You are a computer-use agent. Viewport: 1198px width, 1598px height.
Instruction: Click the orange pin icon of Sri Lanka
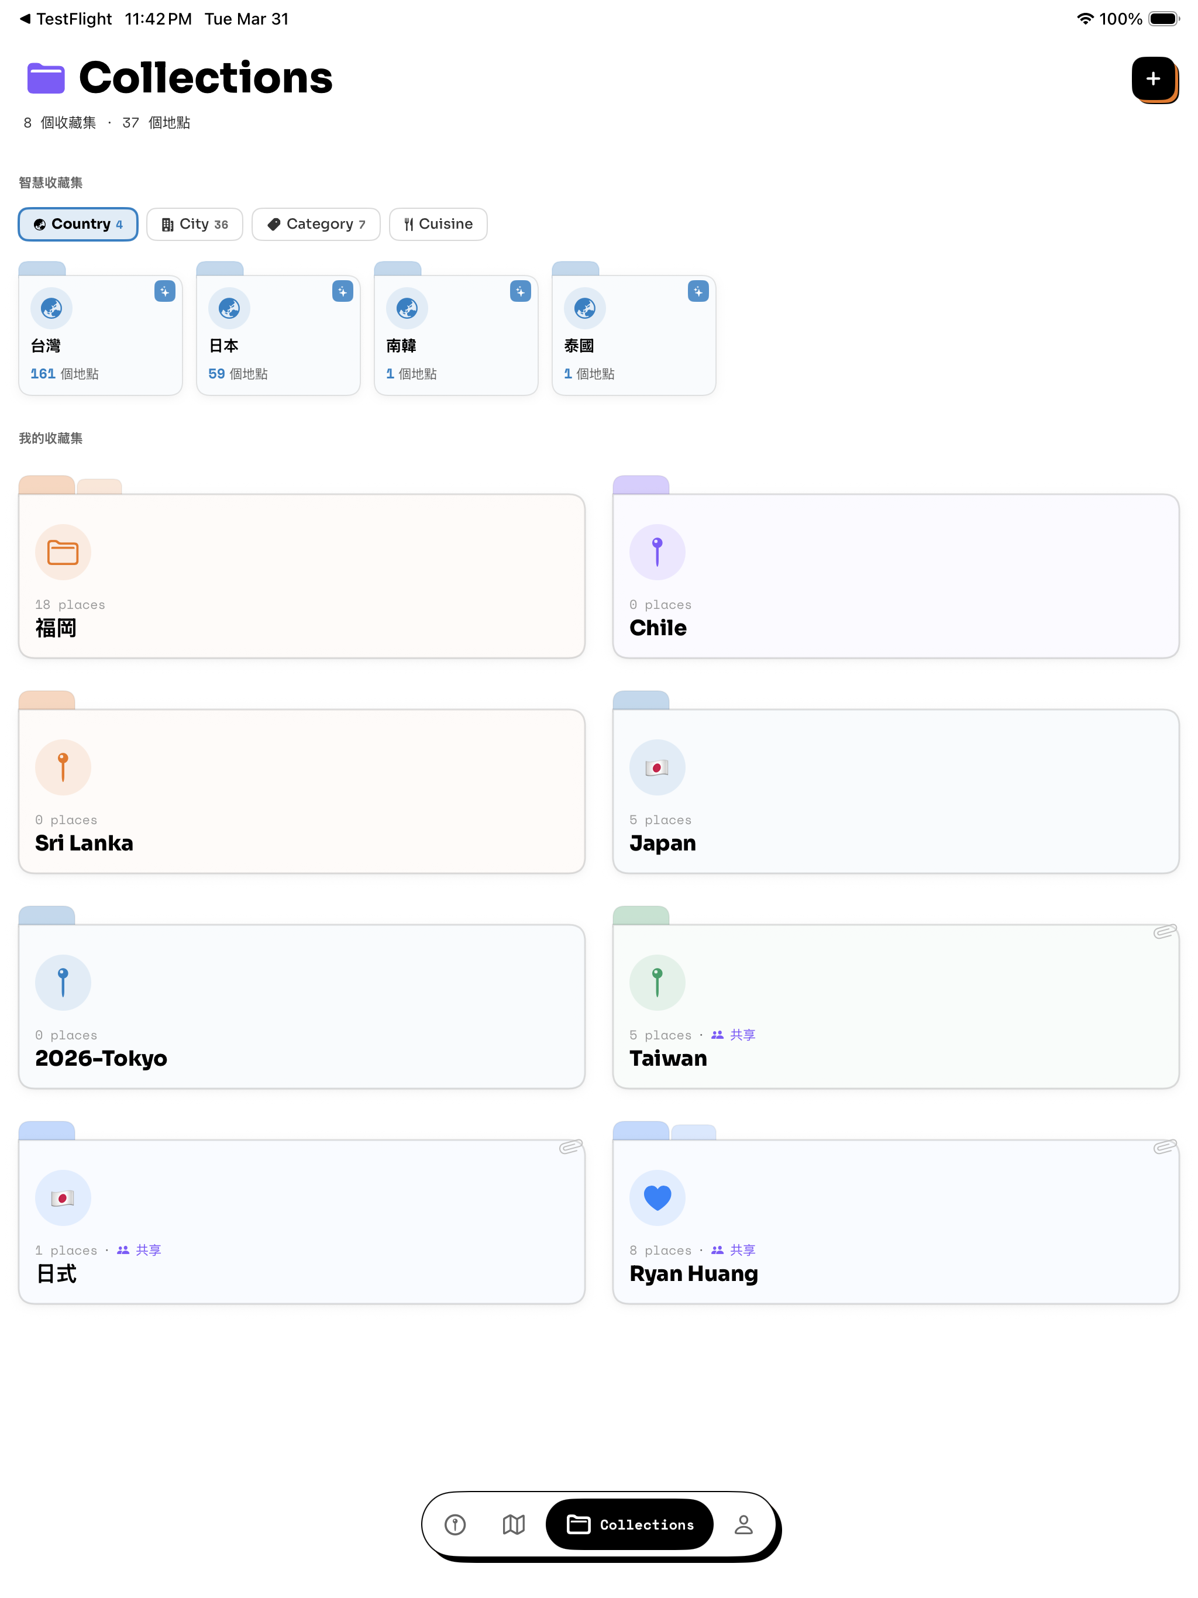click(63, 767)
